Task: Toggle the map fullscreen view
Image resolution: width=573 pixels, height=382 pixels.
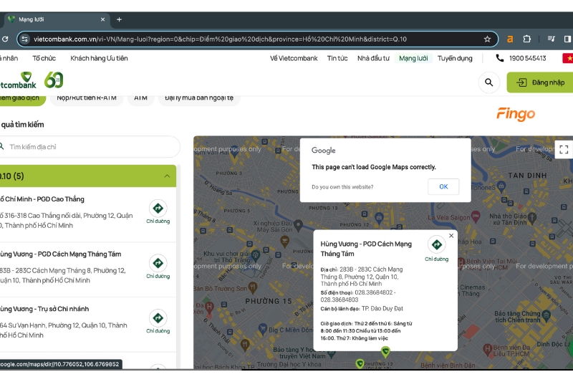Action: pos(564,149)
